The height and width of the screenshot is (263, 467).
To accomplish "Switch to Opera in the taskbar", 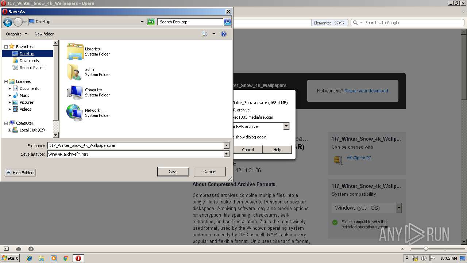I will [x=78, y=258].
